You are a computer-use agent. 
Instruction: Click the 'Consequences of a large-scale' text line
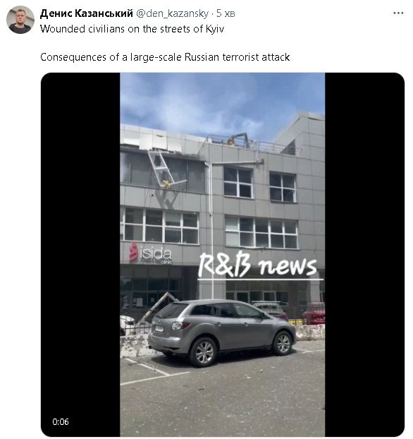coord(165,57)
